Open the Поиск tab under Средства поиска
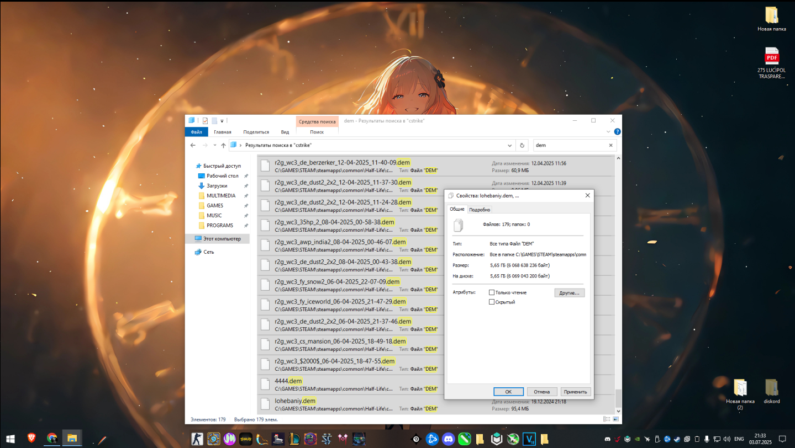 317,132
